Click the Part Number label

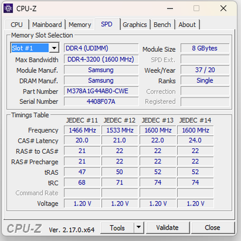[x=40, y=92]
